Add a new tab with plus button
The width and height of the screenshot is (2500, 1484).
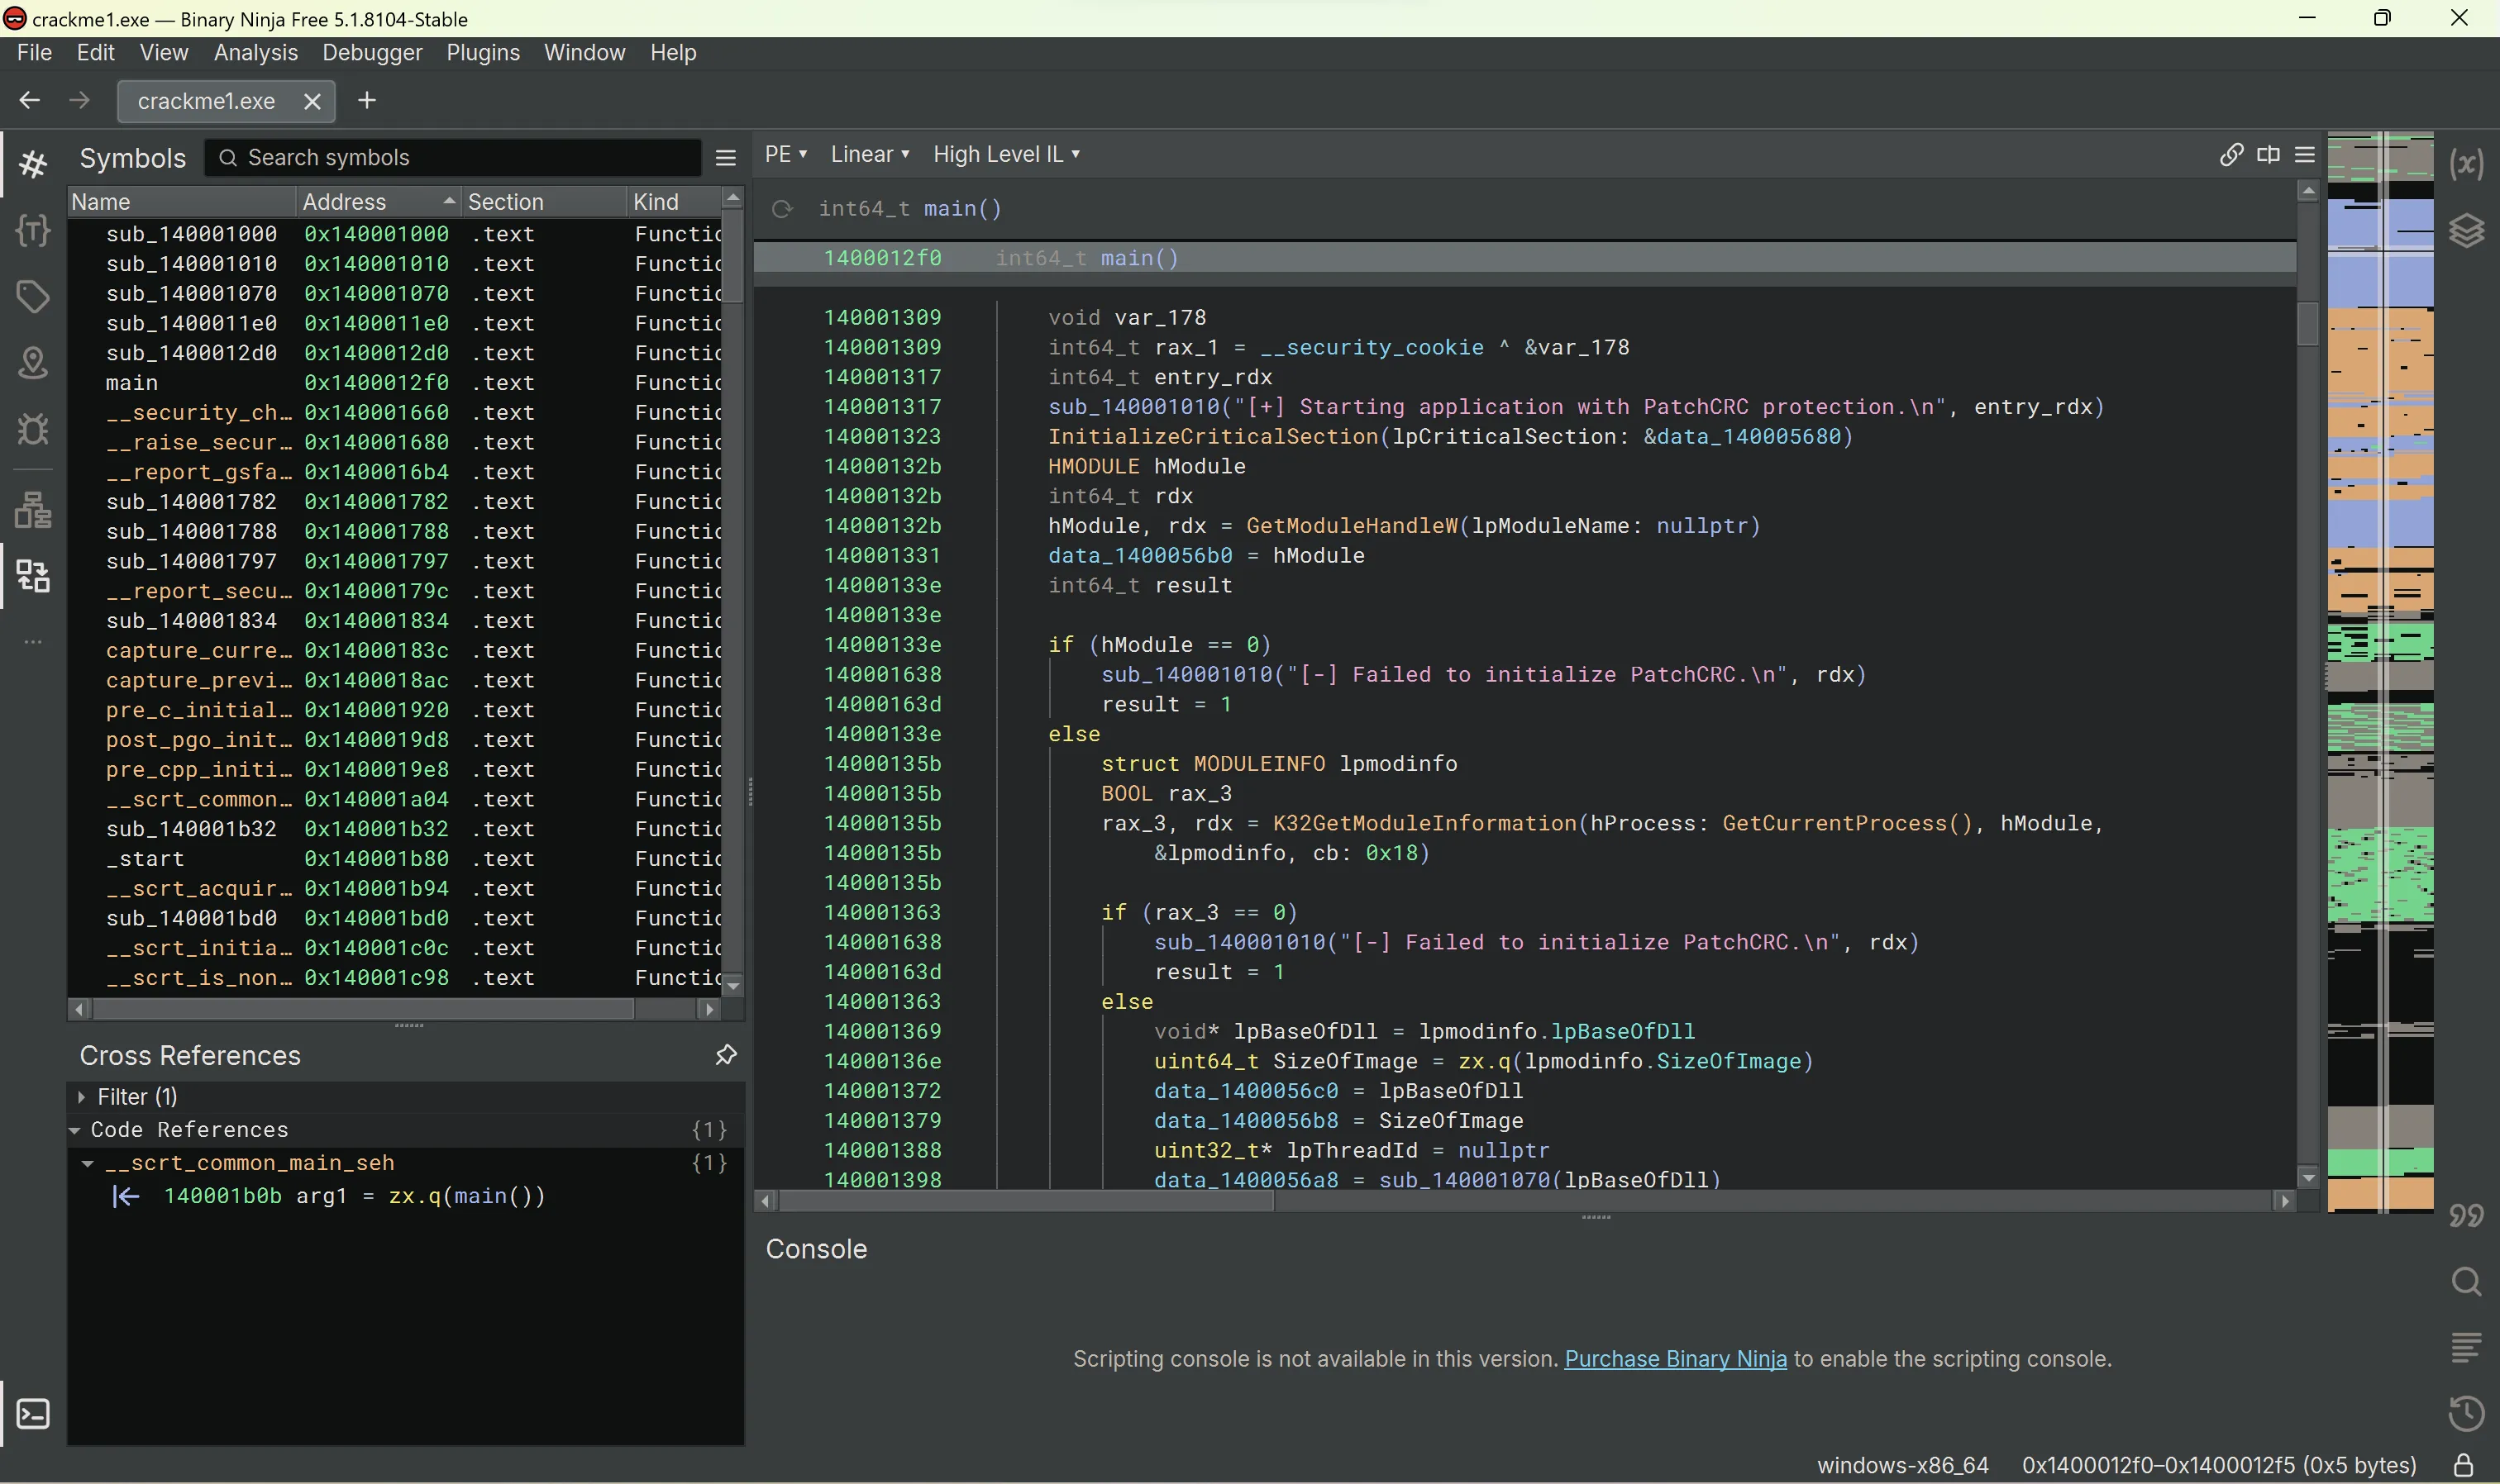pyautogui.click(x=367, y=100)
